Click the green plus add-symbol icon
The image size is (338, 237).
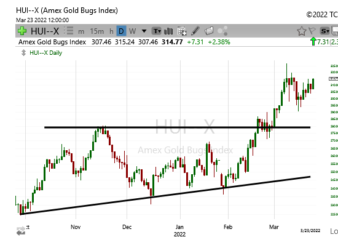point(22,31)
